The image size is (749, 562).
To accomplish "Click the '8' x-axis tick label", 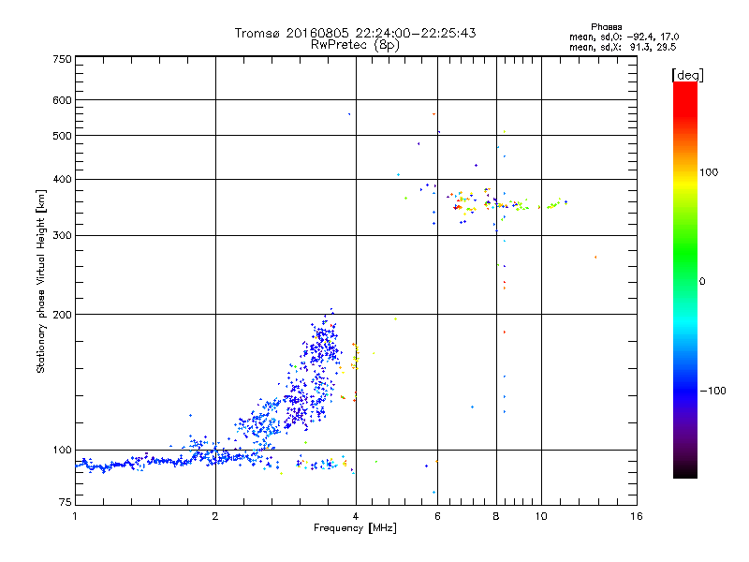I will (496, 516).
